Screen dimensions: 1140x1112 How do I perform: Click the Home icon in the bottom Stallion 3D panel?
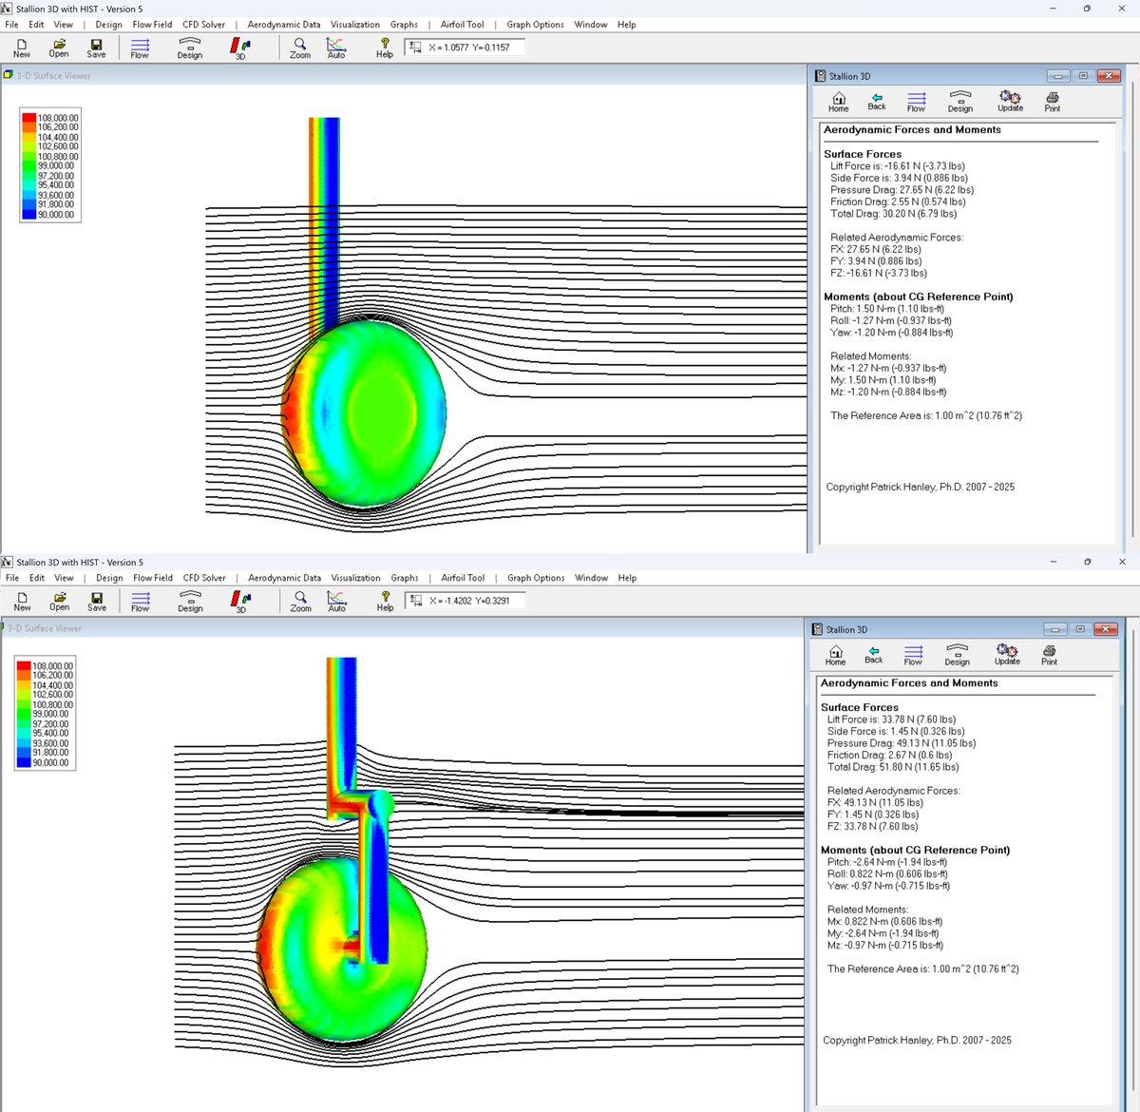(836, 655)
